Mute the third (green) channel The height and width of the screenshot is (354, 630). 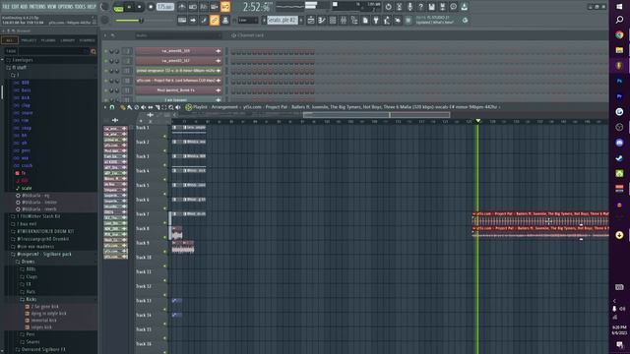pyautogui.click(x=106, y=71)
